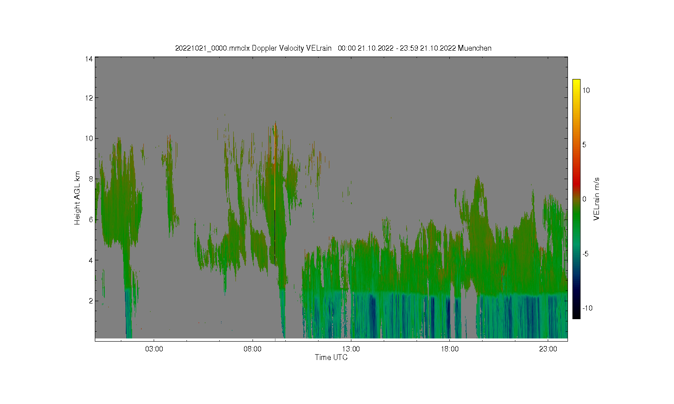Click the "VELrain m/s" colorbar label
The width and height of the screenshot is (674, 404).
(597, 199)
